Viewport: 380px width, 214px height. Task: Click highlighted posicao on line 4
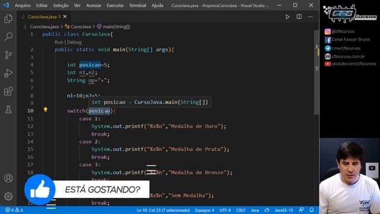coord(90,65)
